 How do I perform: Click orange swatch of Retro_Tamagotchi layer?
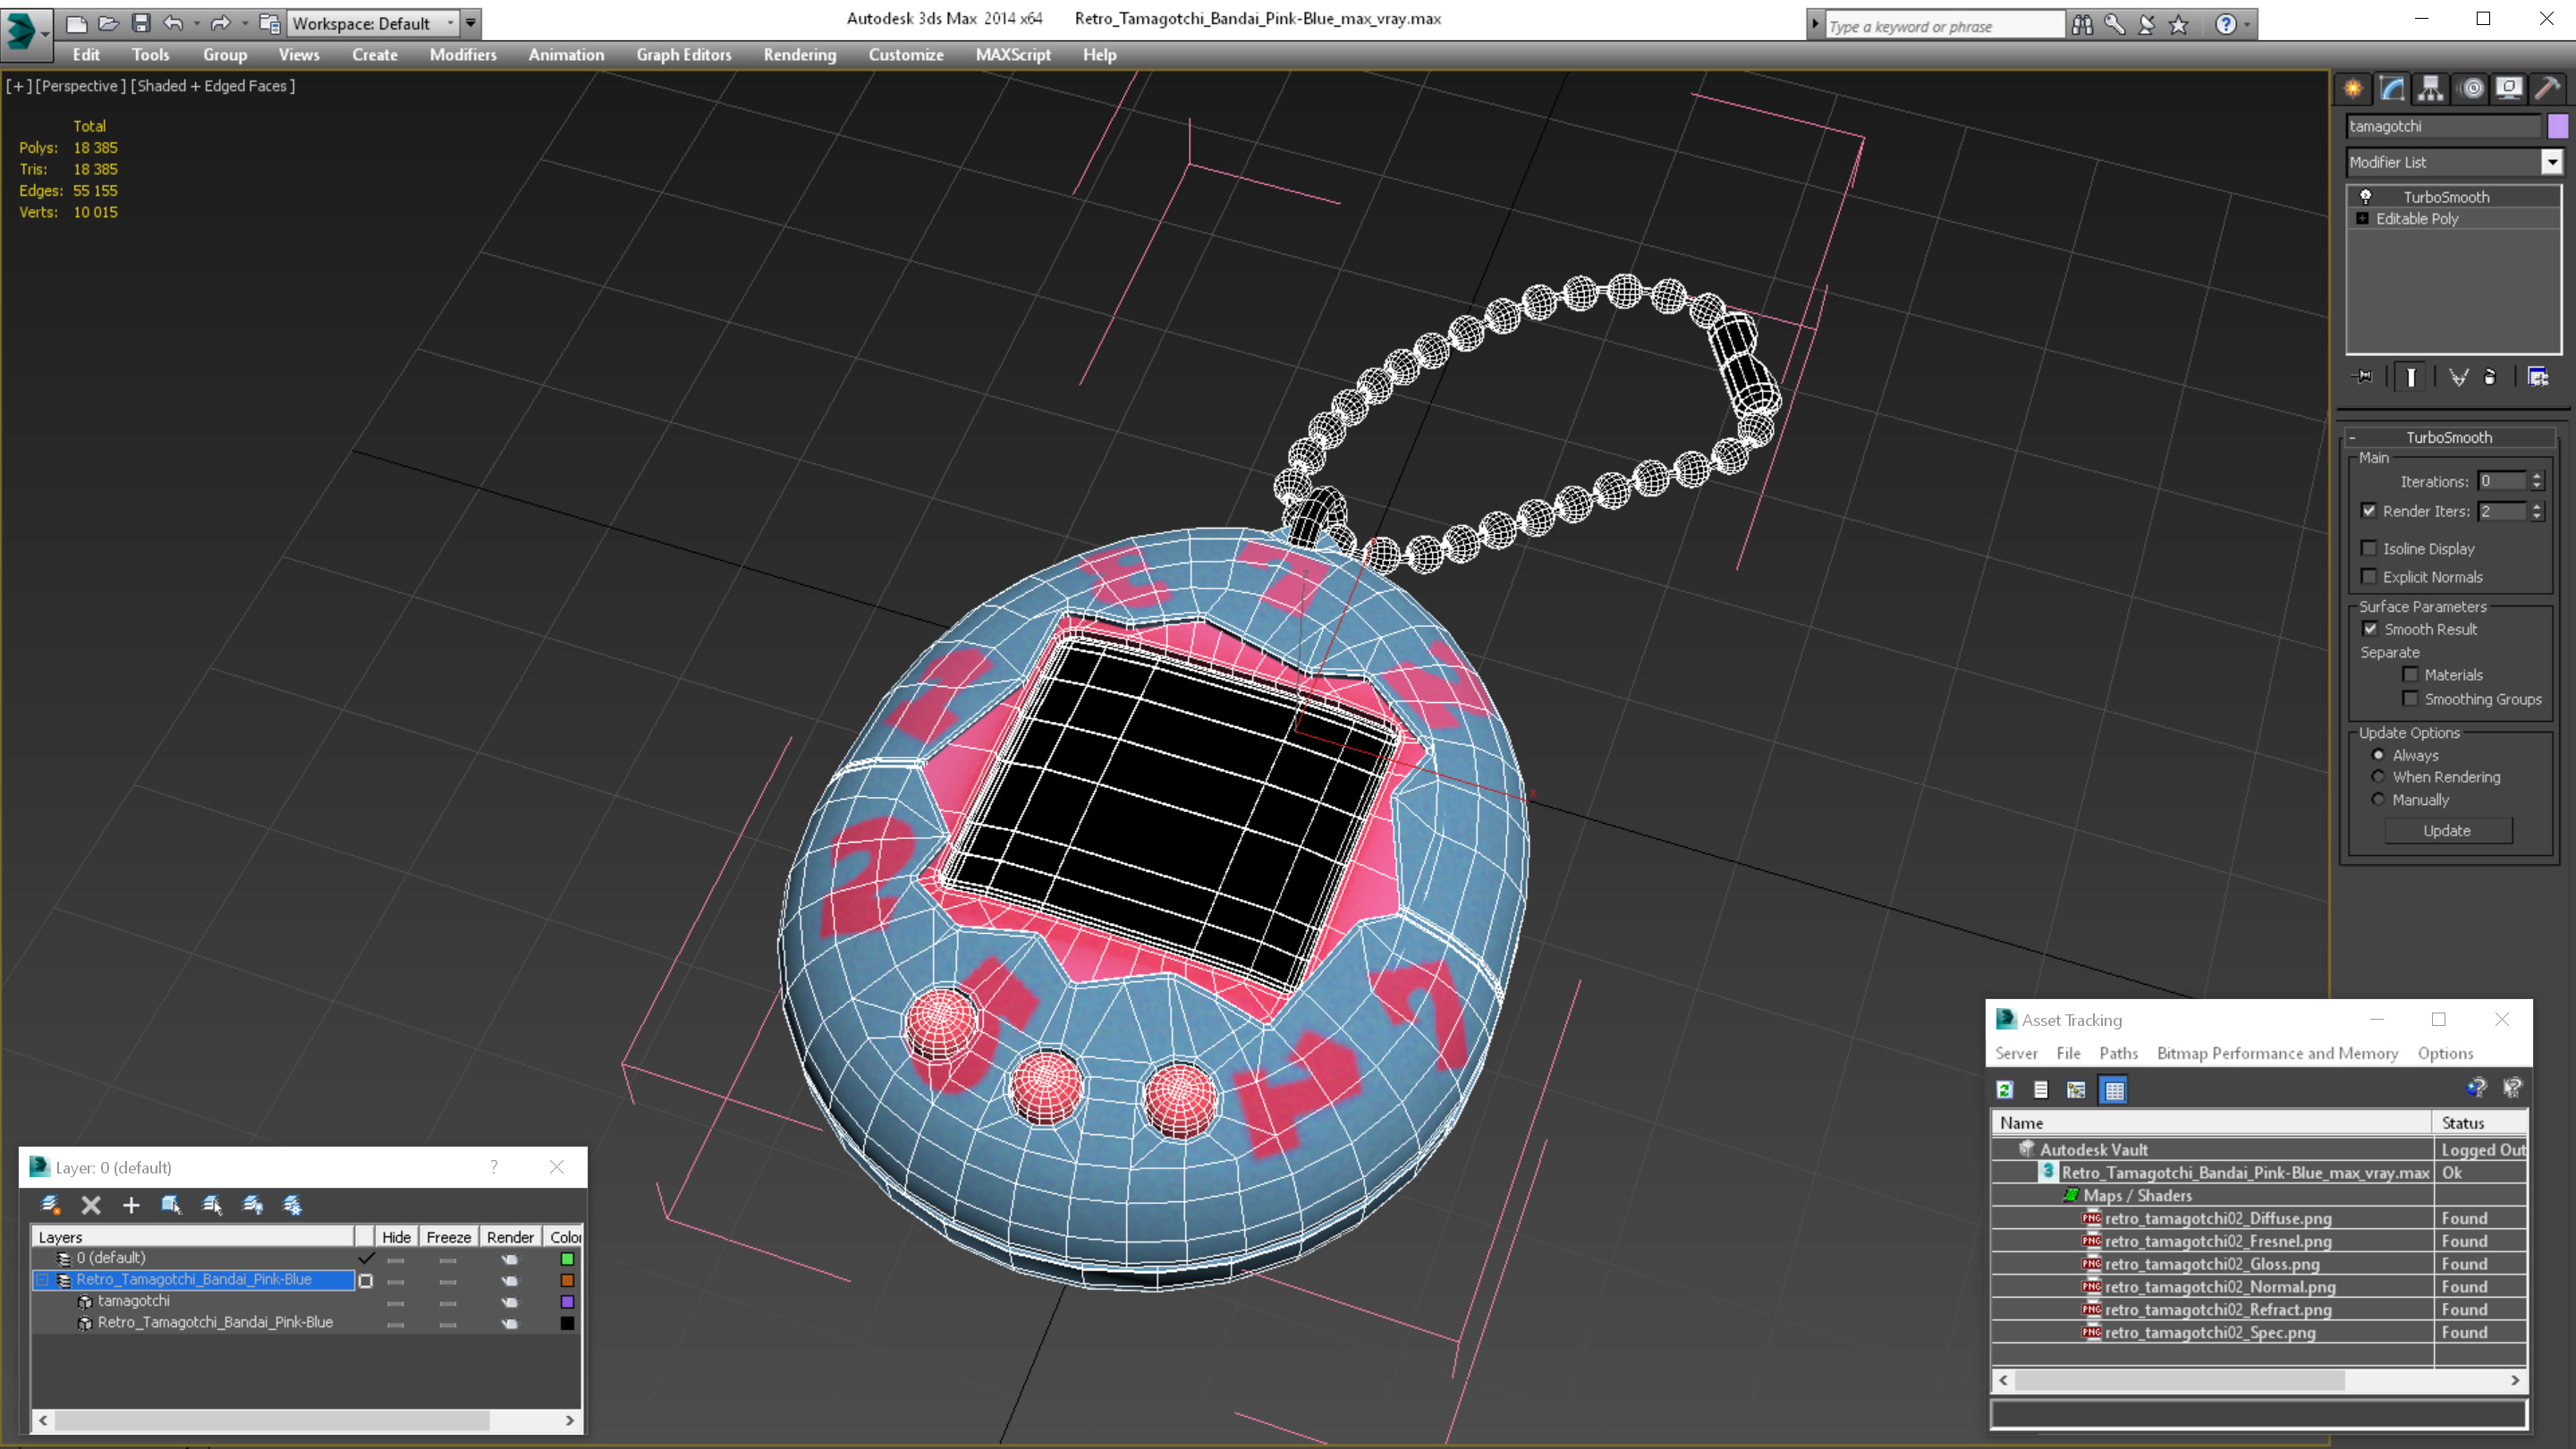[x=567, y=1280]
